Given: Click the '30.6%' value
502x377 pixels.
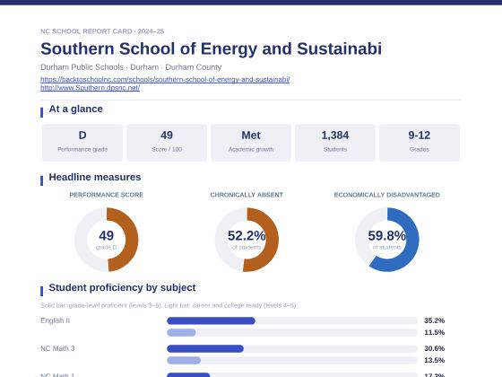Looking at the screenshot, I should tap(435, 348).
